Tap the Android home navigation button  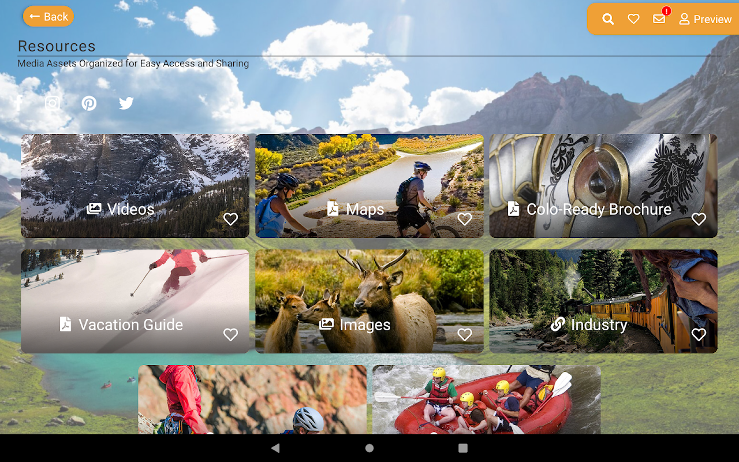(369, 448)
